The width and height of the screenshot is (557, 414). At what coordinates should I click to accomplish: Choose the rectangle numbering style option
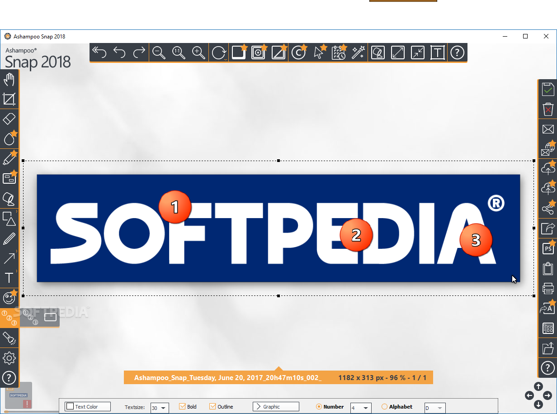click(x=50, y=317)
